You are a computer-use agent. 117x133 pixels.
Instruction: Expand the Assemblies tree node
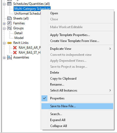(x=4, y=58)
